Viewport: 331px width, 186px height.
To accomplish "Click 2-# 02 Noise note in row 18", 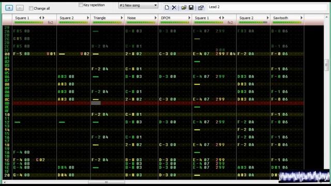I will [133, 145].
